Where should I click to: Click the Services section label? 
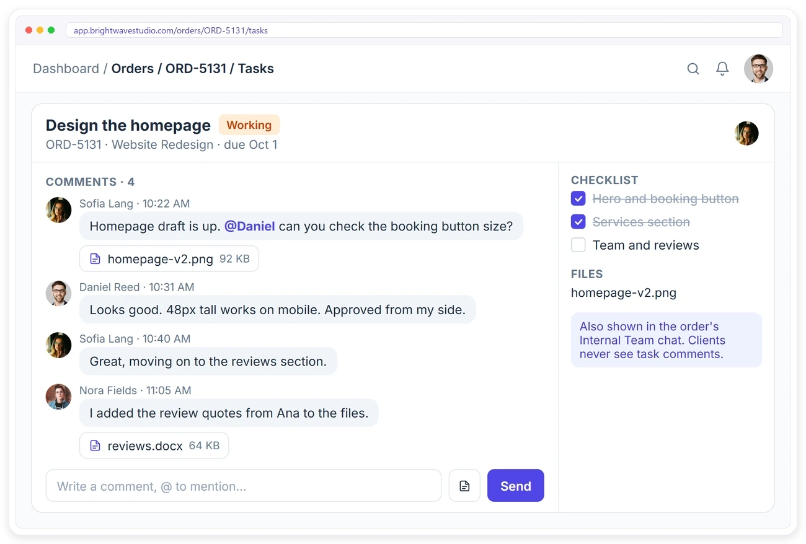[x=641, y=222]
